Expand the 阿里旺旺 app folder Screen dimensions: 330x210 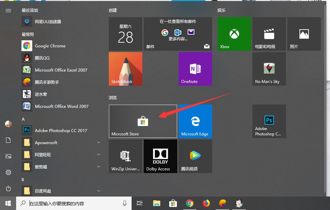tap(44, 155)
